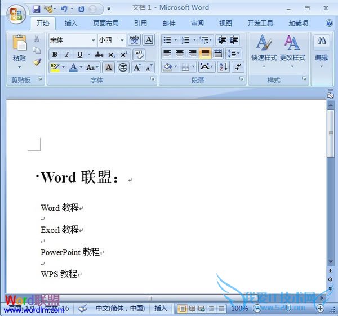Image resolution: width=338 pixels, height=316 pixels.
Task: Open Quick Styles gallery
Action: tap(264, 51)
